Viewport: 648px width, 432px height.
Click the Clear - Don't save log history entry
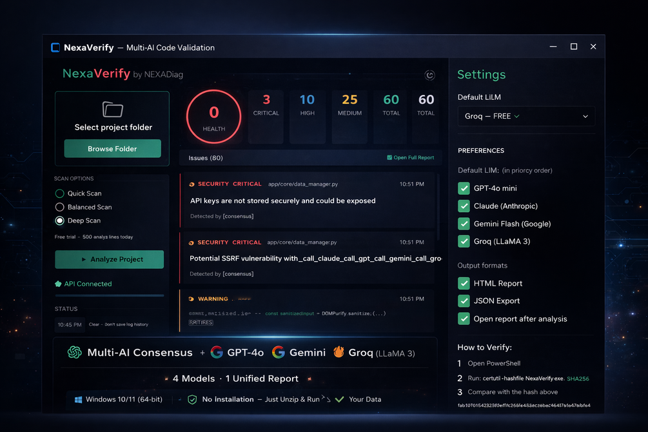coord(119,324)
